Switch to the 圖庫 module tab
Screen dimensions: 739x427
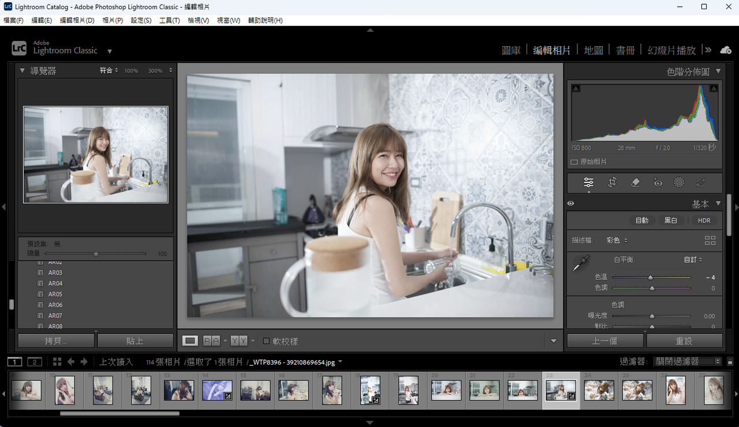click(511, 50)
